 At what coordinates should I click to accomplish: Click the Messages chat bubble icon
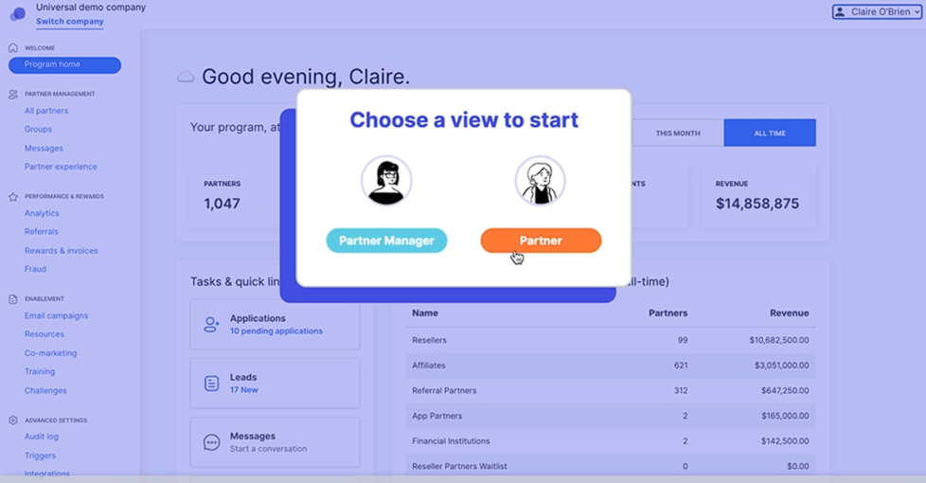click(211, 442)
